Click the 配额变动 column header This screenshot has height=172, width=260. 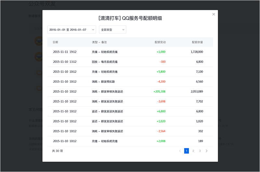tap(160, 42)
